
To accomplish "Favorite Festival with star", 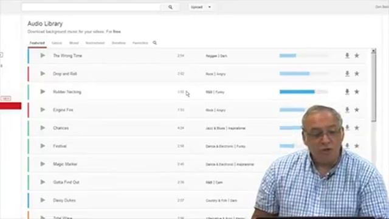I will click(357, 146).
